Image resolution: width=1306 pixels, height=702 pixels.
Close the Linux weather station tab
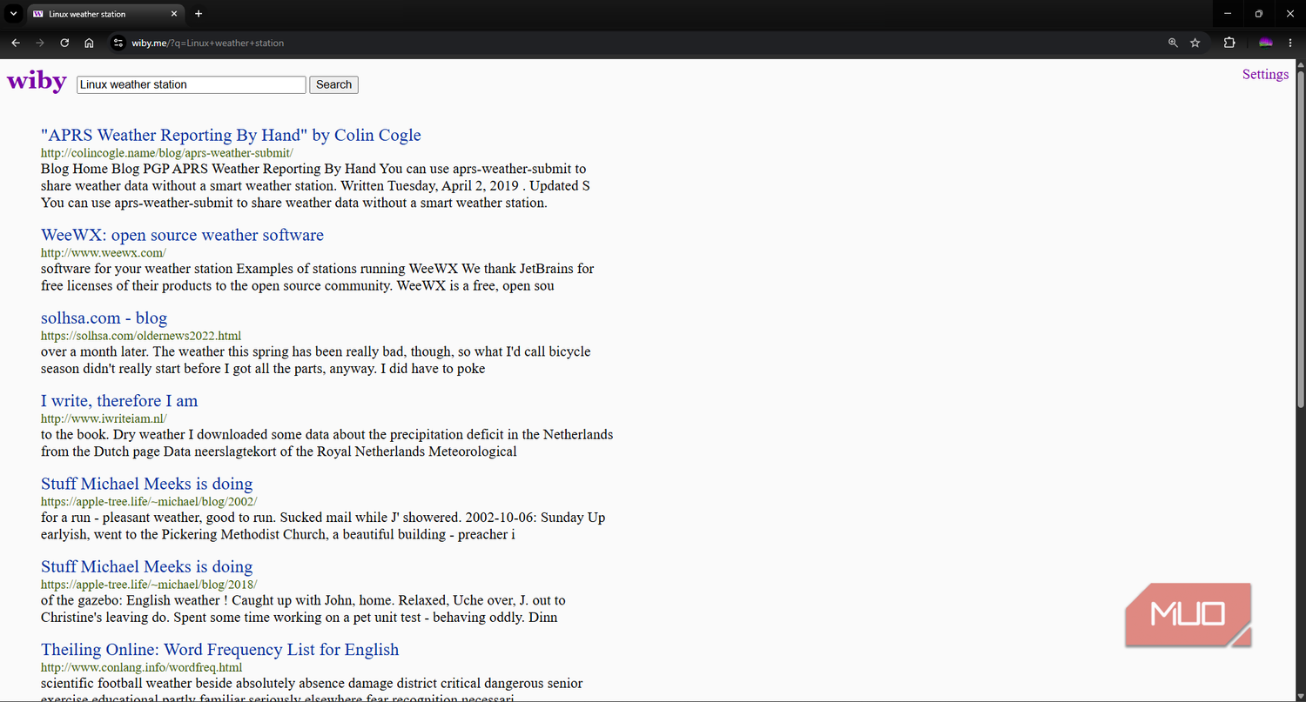click(x=174, y=14)
